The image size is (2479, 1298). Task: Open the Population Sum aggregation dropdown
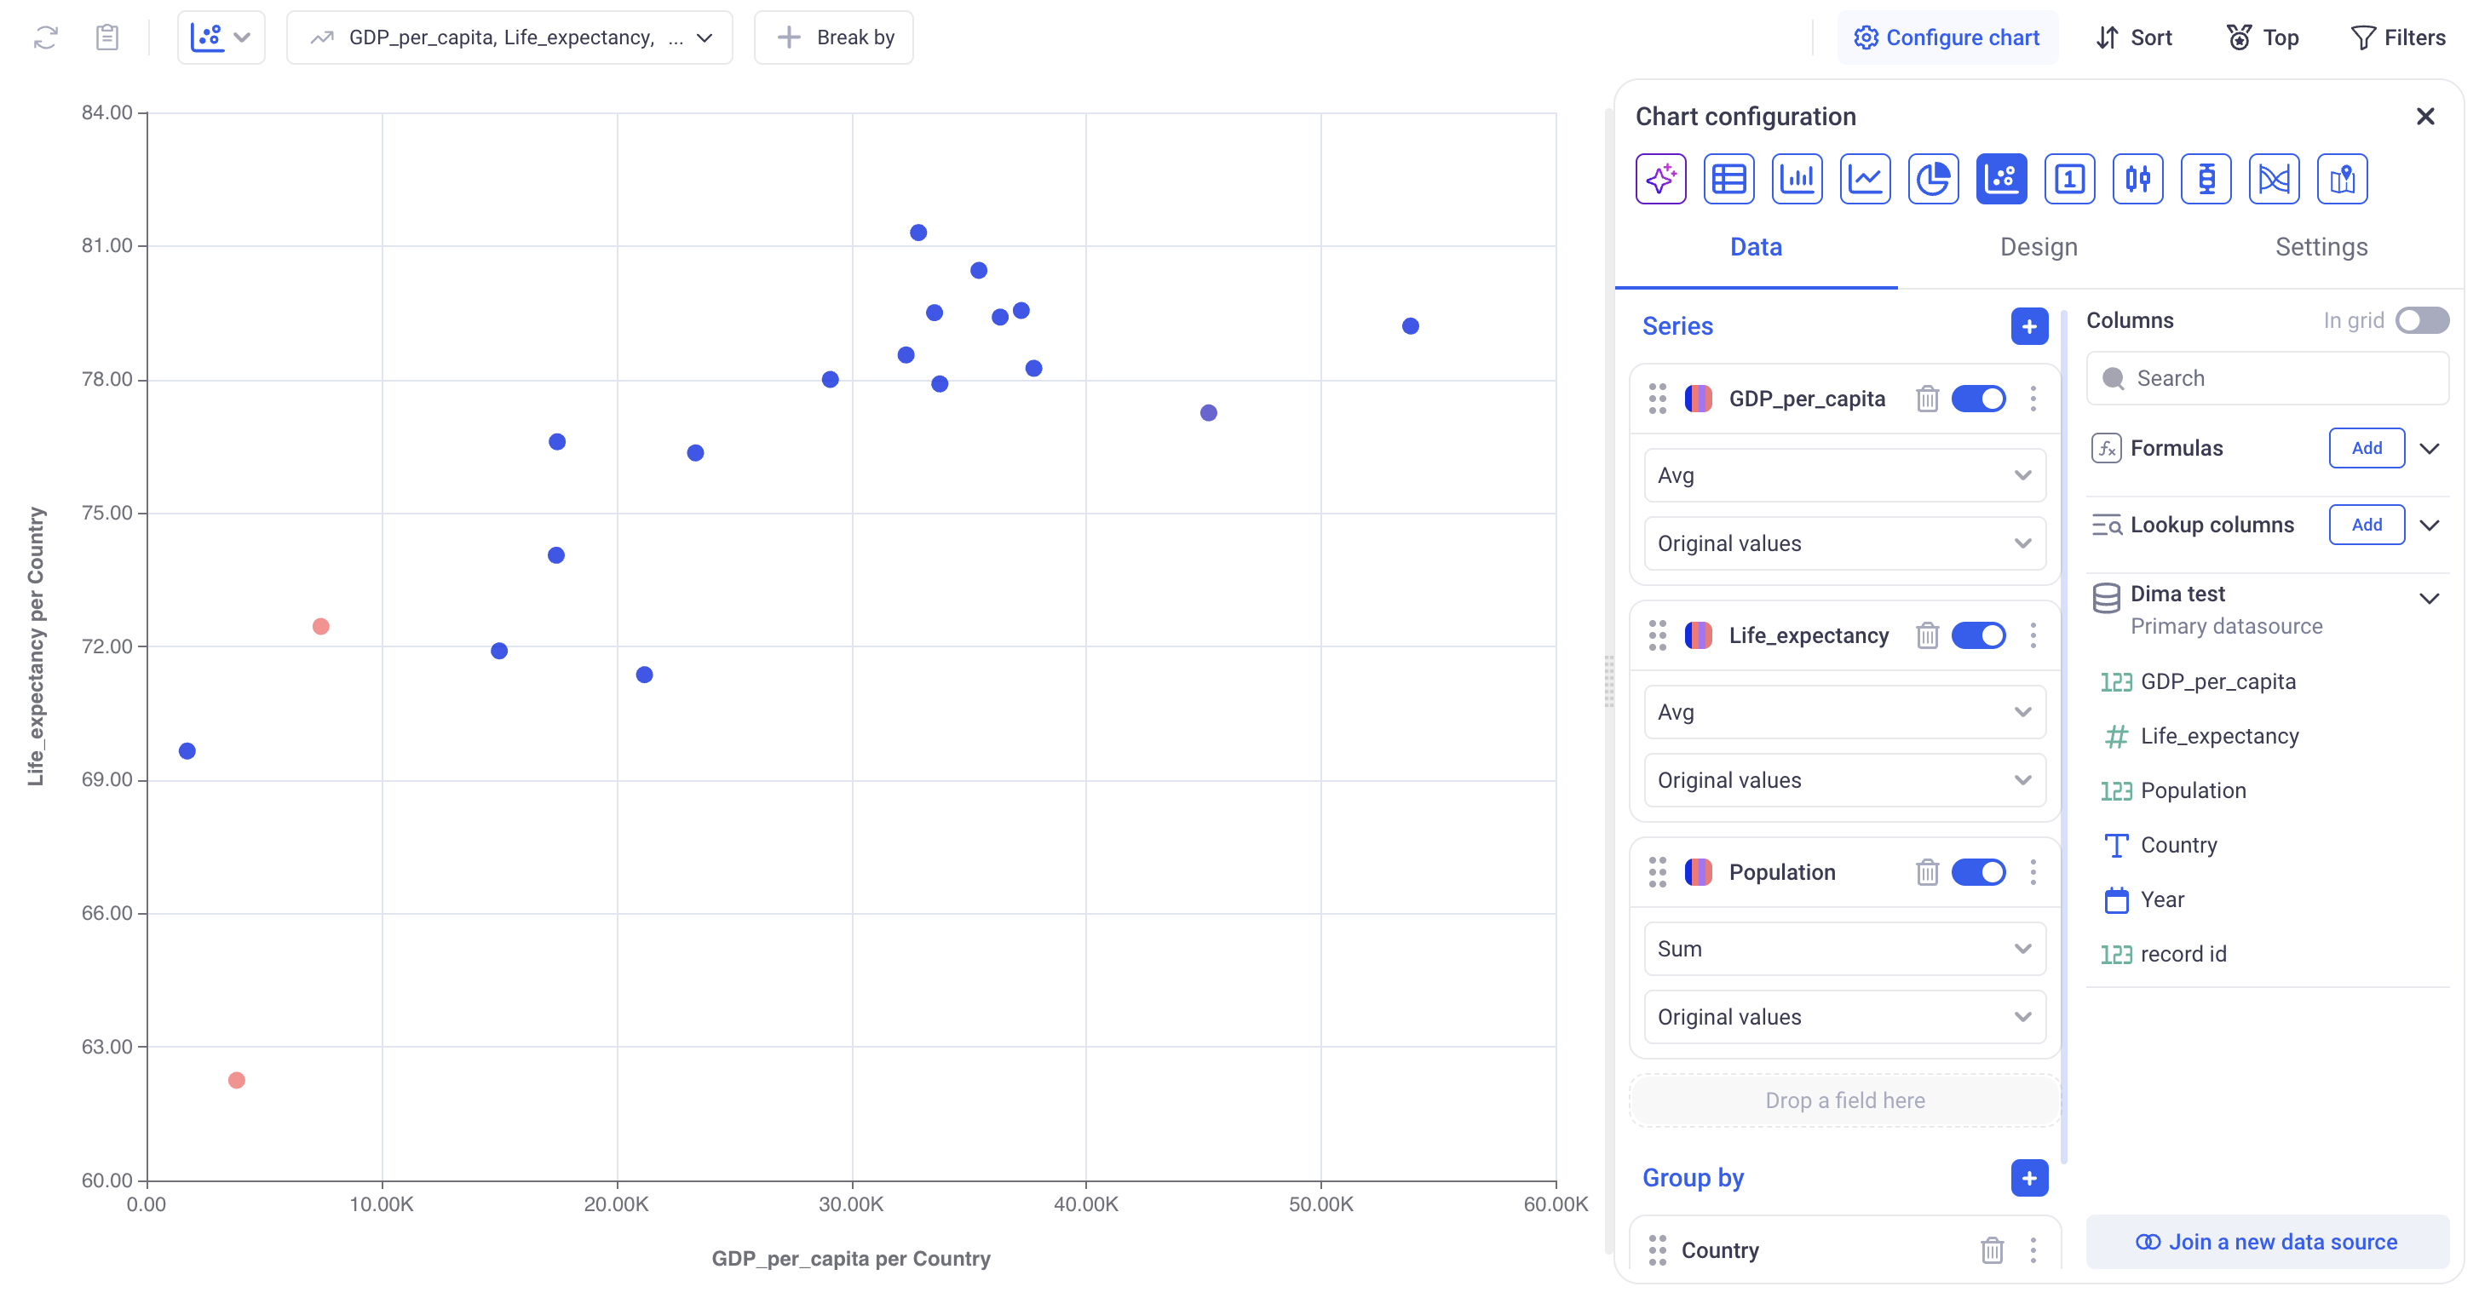tap(1843, 949)
